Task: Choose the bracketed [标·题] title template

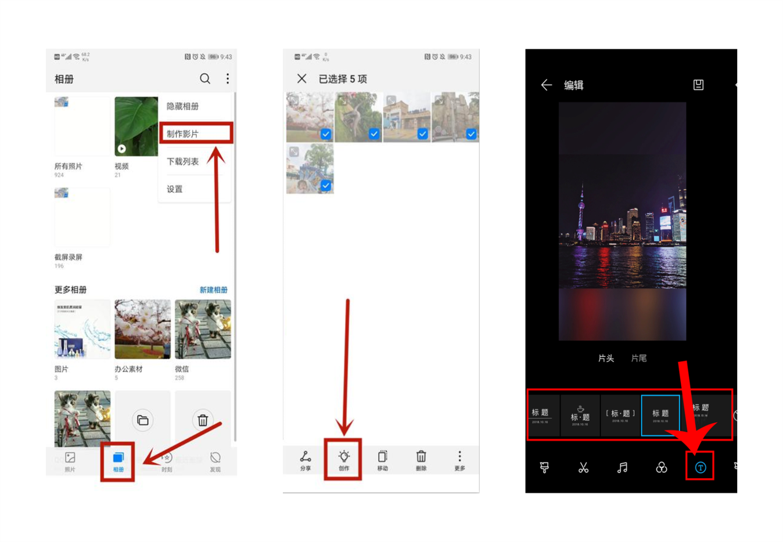Action: point(620,415)
